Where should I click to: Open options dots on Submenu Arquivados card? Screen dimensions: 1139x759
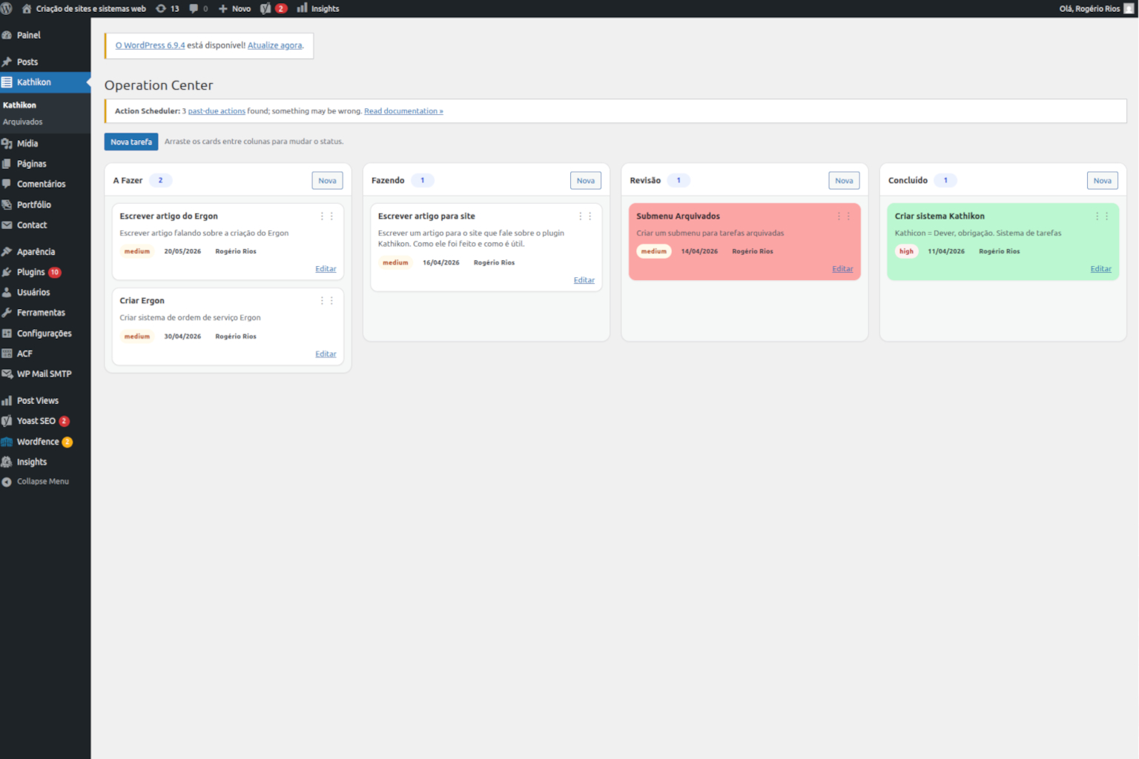pyautogui.click(x=844, y=216)
